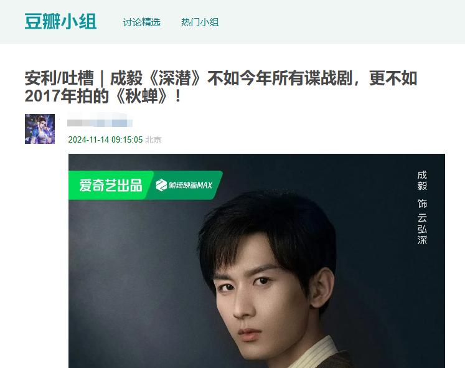Viewport: 465px width, 368px height.
Task: Click the 北京 location label
Action: point(153,139)
